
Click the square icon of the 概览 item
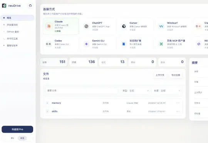click(x=4, y=18)
